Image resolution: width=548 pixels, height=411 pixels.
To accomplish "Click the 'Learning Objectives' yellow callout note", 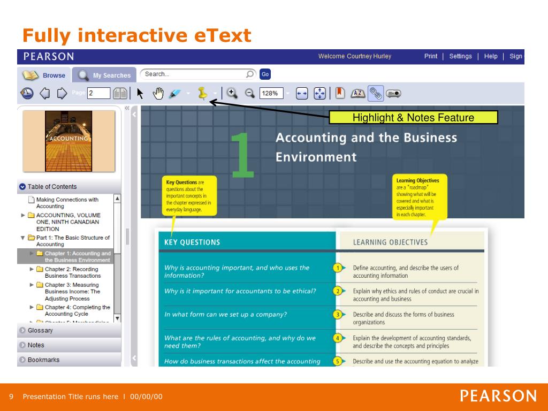I will click(x=420, y=197).
